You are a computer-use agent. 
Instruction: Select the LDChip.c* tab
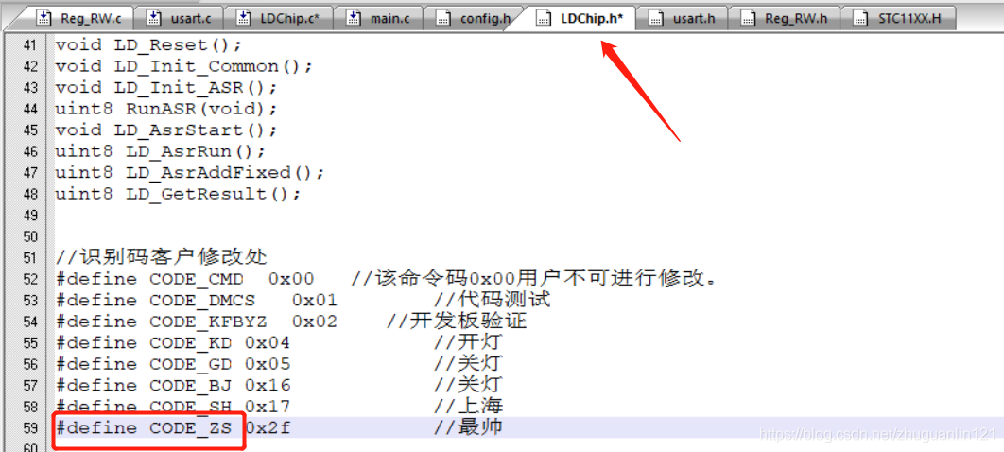(x=279, y=18)
